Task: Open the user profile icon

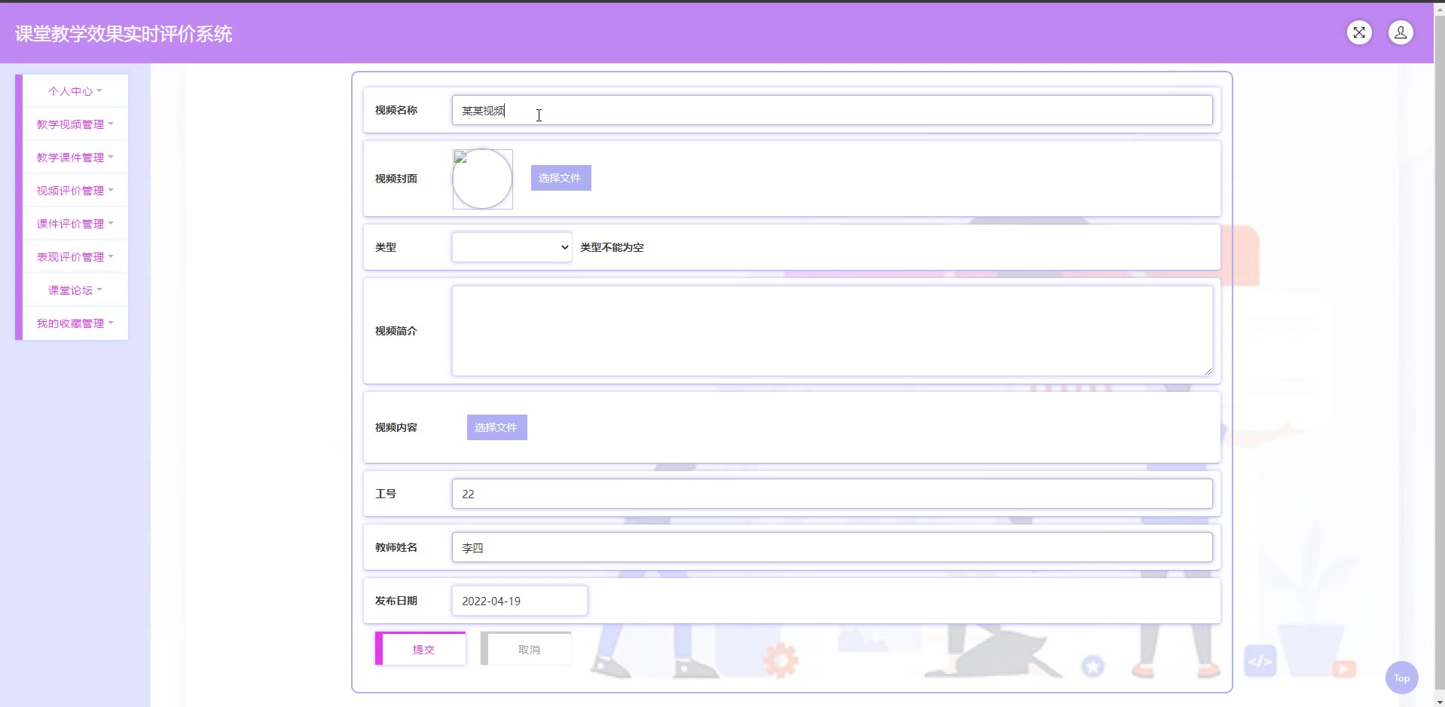Action: click(1401, 32)
